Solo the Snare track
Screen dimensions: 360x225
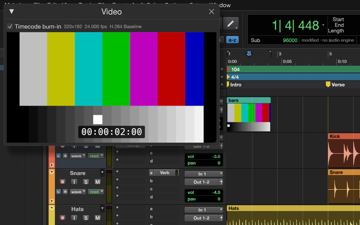[x=86, y=182]
